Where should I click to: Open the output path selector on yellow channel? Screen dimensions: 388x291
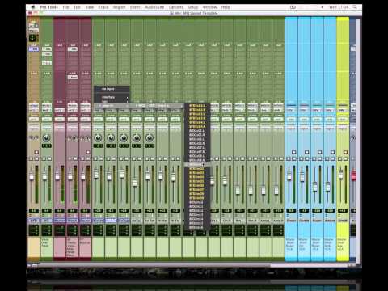(x=343, y=110)
